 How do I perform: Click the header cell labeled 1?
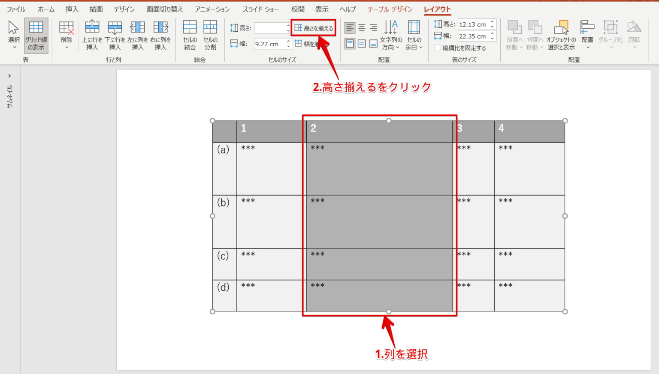(271, 132)
